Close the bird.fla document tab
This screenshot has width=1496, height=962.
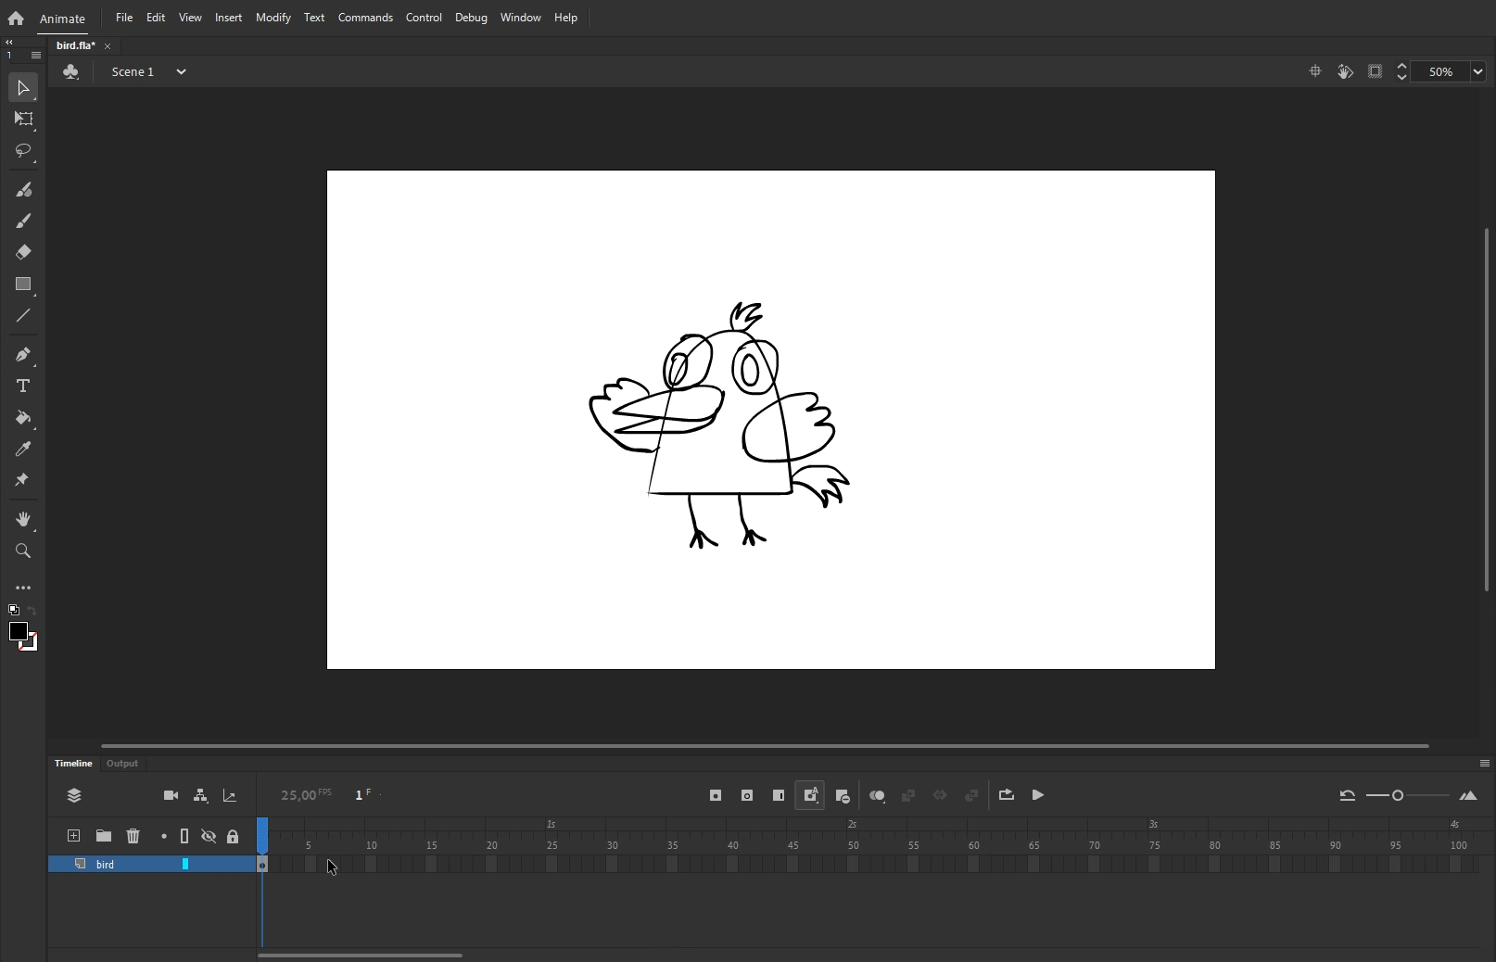tap(108, 46)
